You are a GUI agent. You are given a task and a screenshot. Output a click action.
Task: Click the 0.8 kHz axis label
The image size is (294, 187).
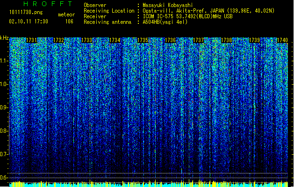[4, 131]
